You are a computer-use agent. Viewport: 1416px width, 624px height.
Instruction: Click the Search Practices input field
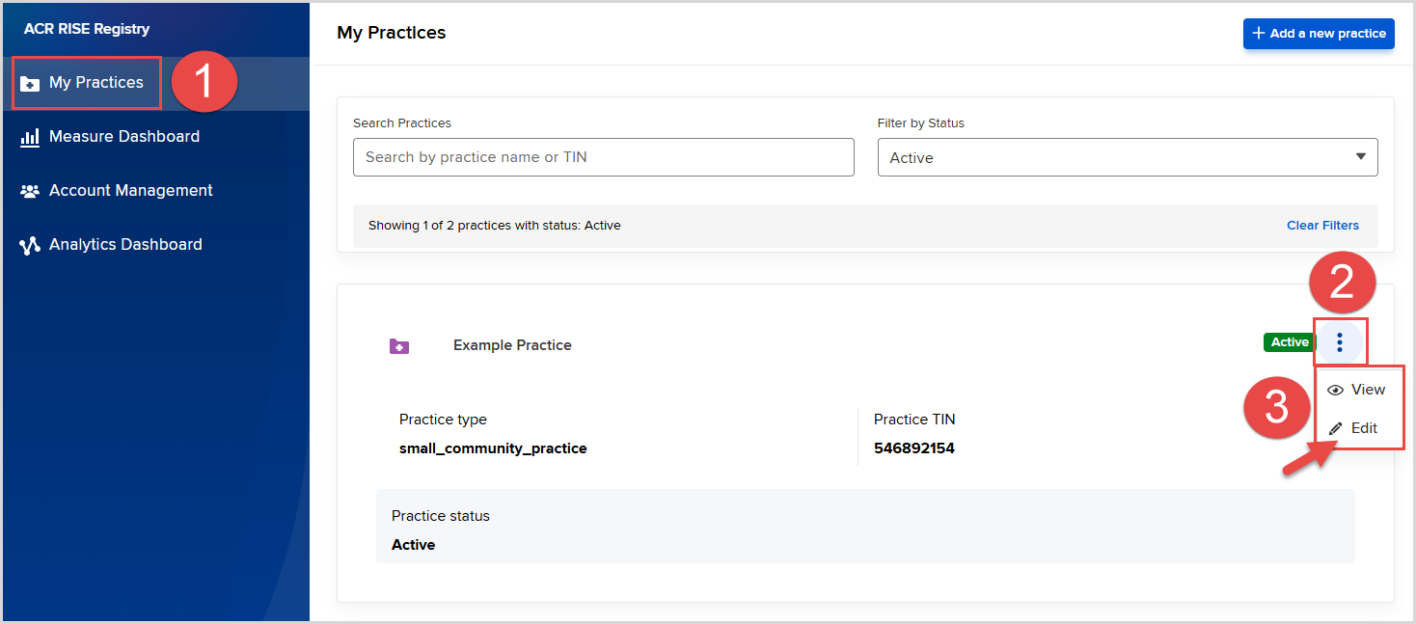pyautogui.click(x=603, y=157)
